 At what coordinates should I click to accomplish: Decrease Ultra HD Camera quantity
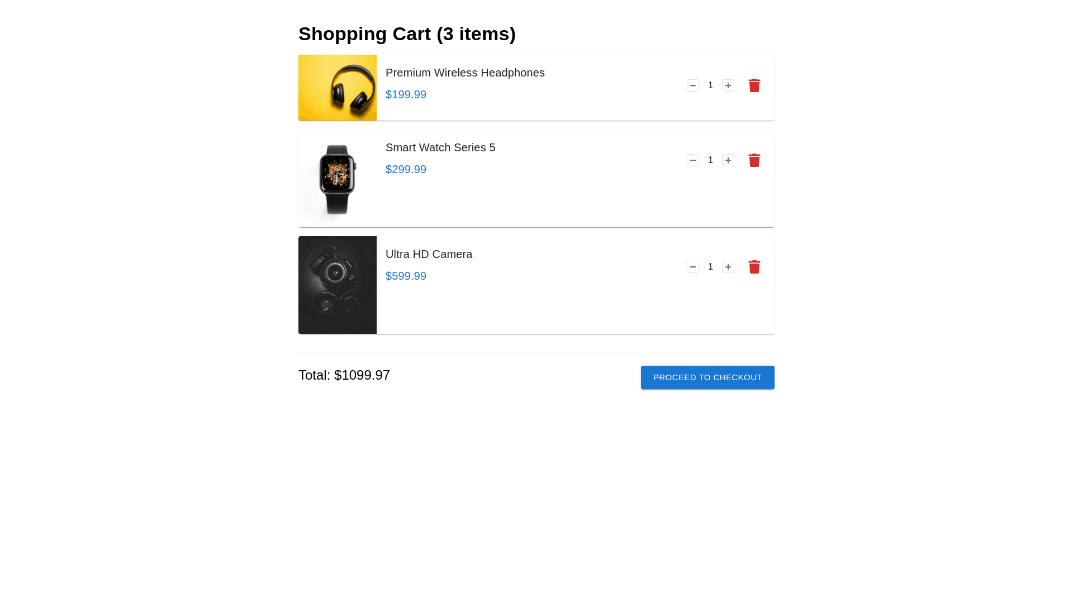click(693, 267)
